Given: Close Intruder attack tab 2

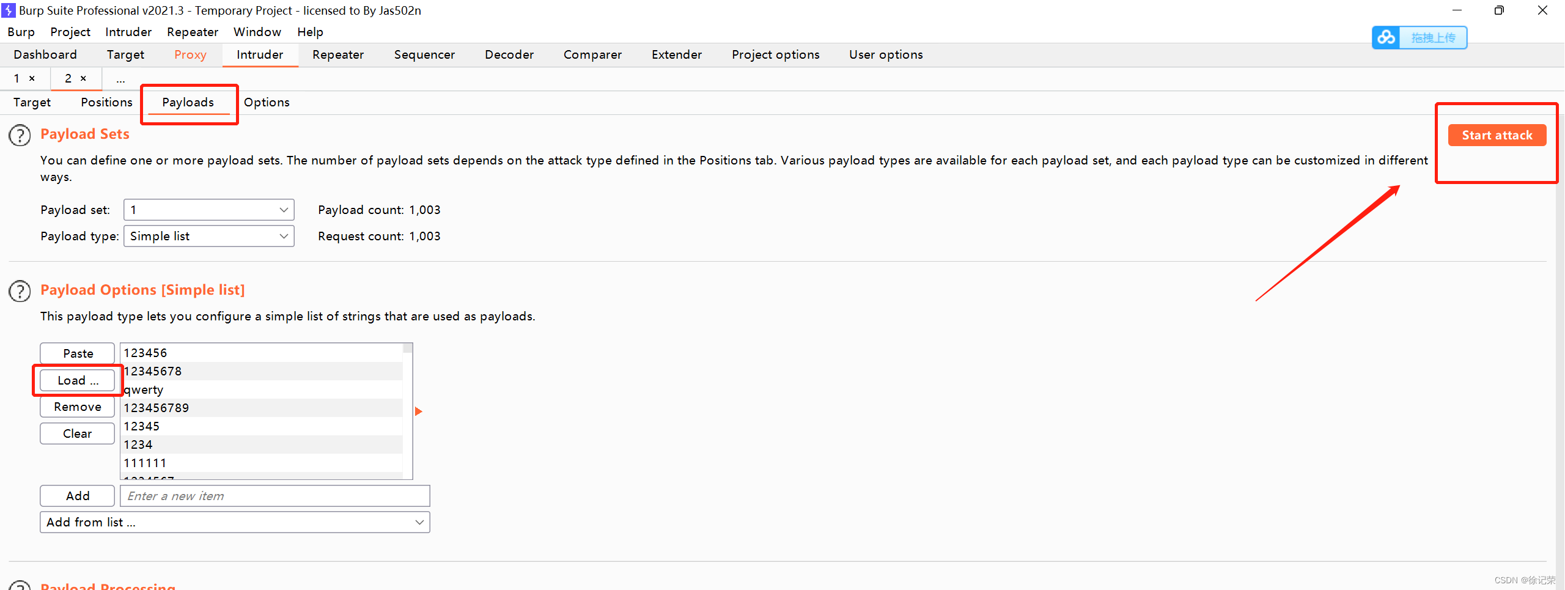Looking at the screenshot, I should tap(83, 78).
